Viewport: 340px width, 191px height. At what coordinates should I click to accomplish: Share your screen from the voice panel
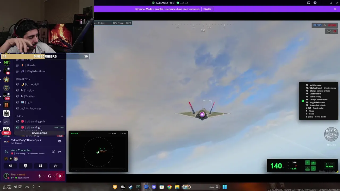(25, 166)
